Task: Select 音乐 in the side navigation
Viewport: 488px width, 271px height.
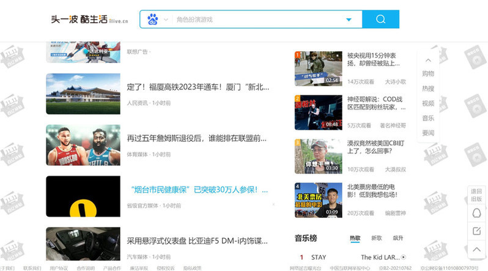Action: click(x=428, y=118)
